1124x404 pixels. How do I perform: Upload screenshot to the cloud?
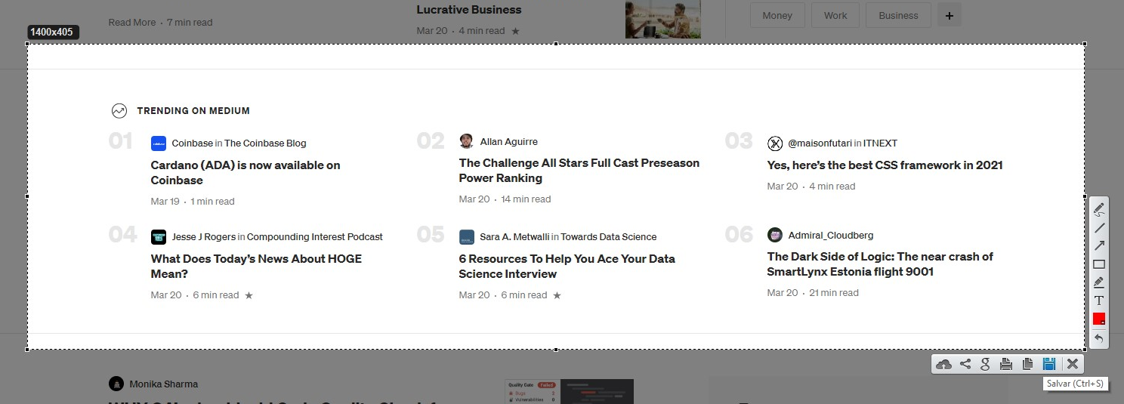[943, 365]
